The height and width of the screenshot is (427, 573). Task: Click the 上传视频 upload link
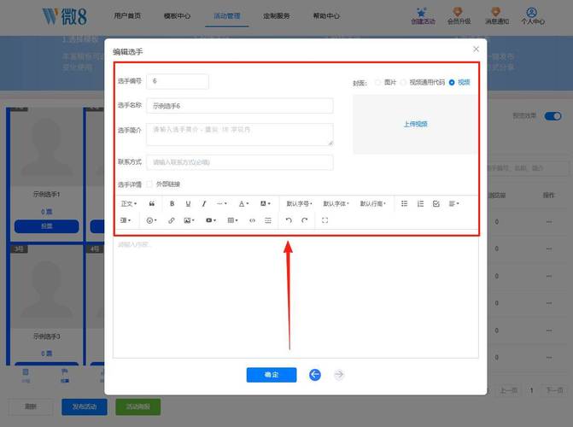click(x=415, y=124)
